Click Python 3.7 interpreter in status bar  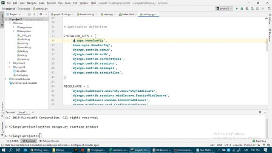pos(250,145)
